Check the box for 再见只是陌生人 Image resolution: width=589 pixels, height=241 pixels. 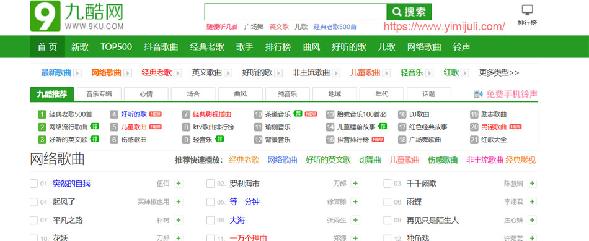tap(387, 220)
